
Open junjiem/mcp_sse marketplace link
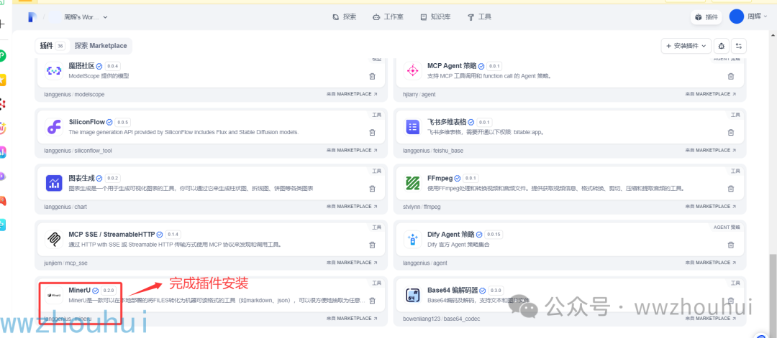point(351,263)
